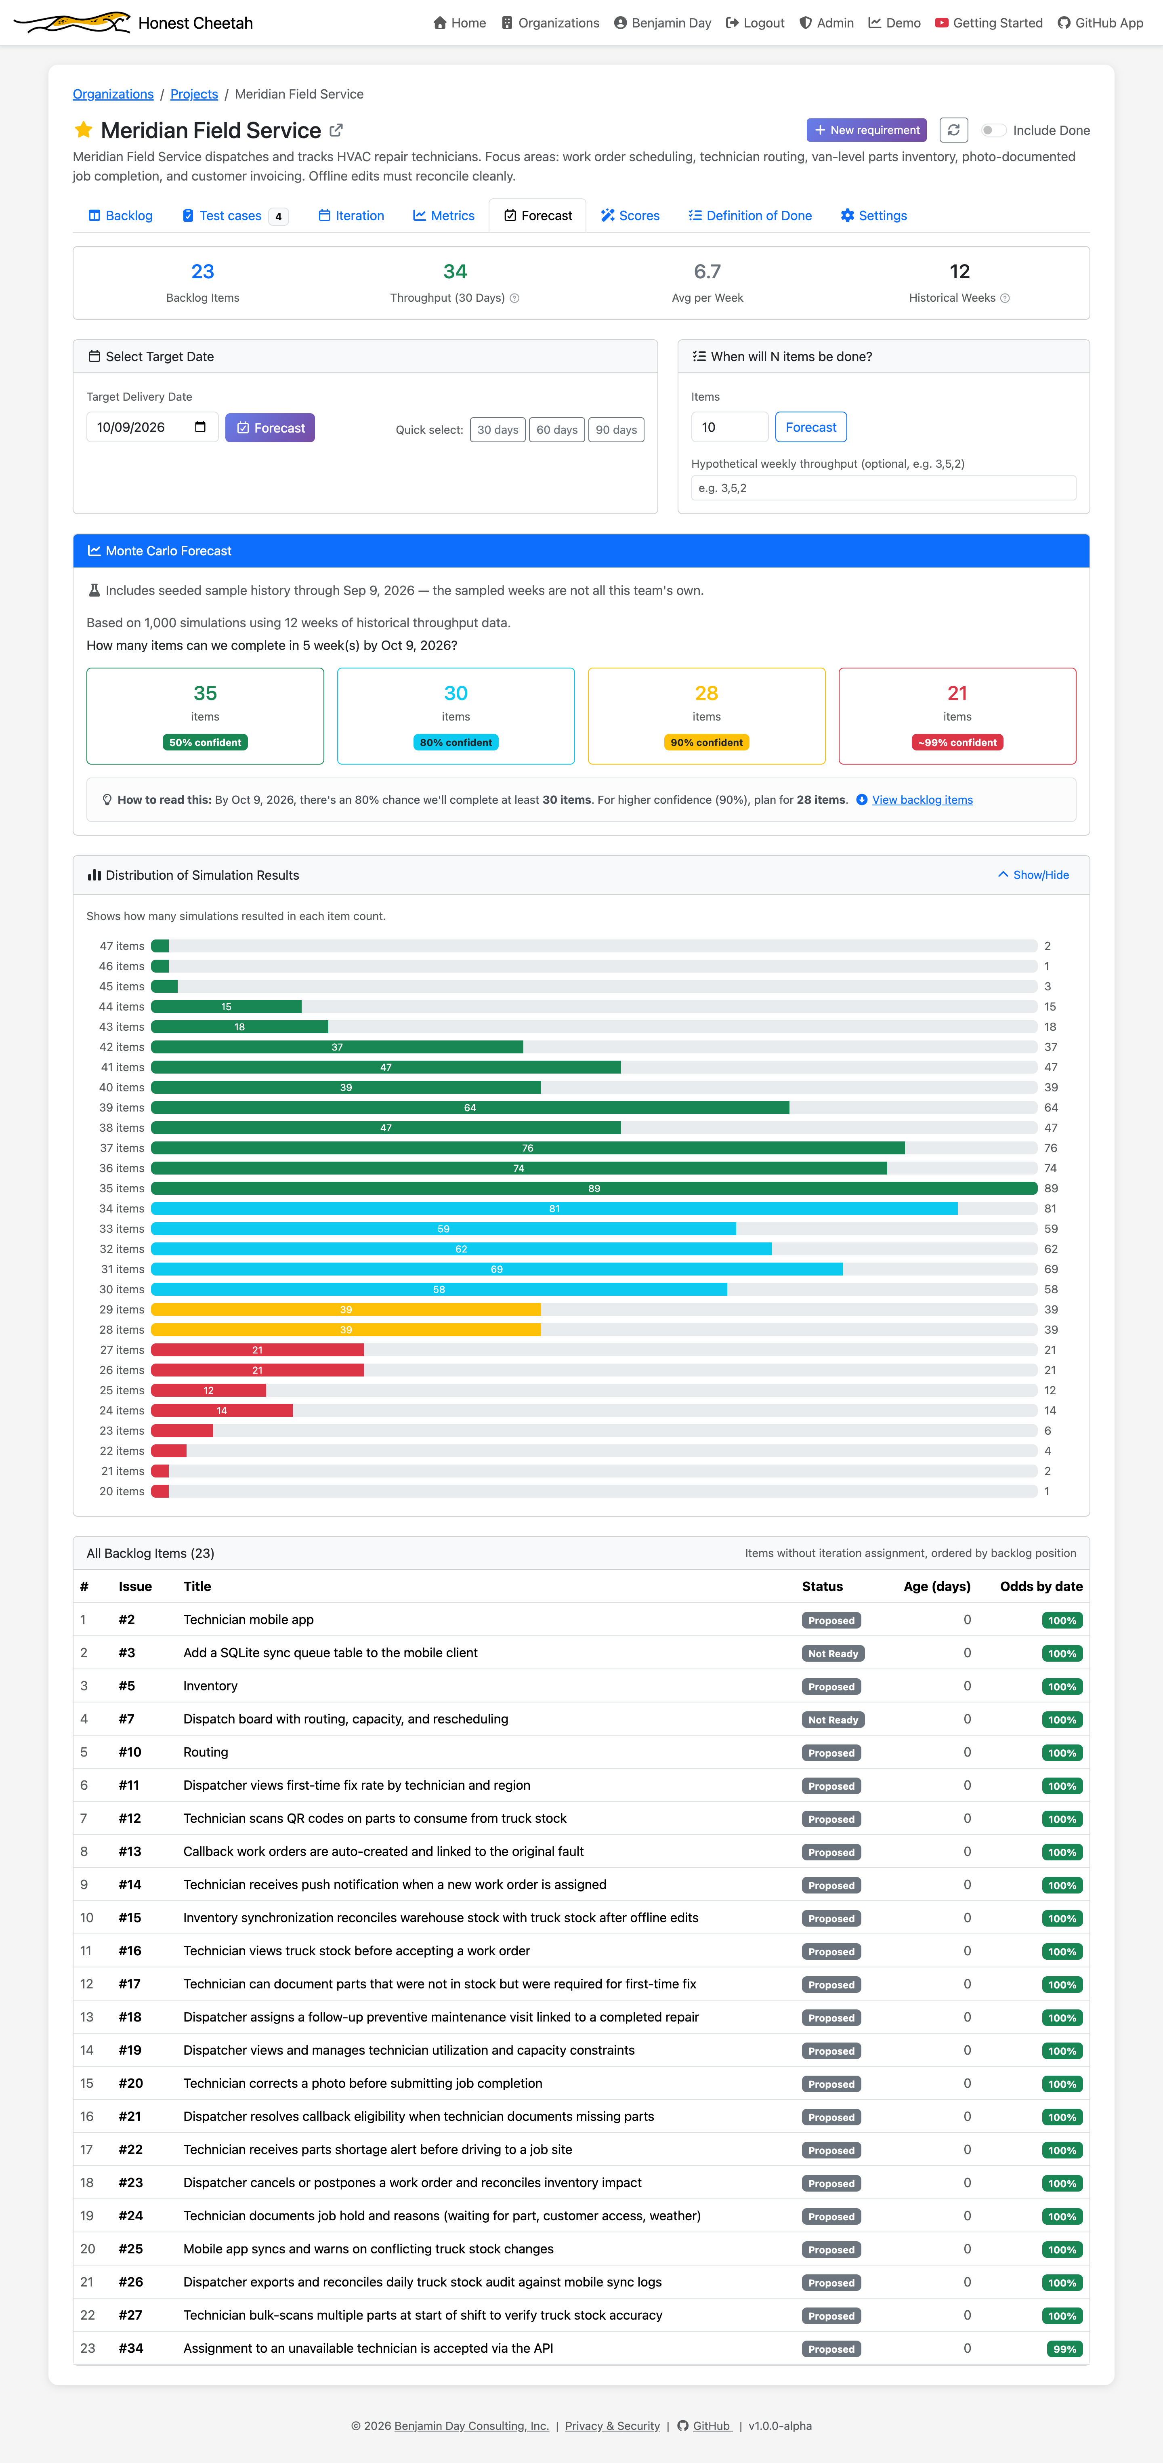
Task: Open the Settings tab
Action: click(x=873, y=216)
